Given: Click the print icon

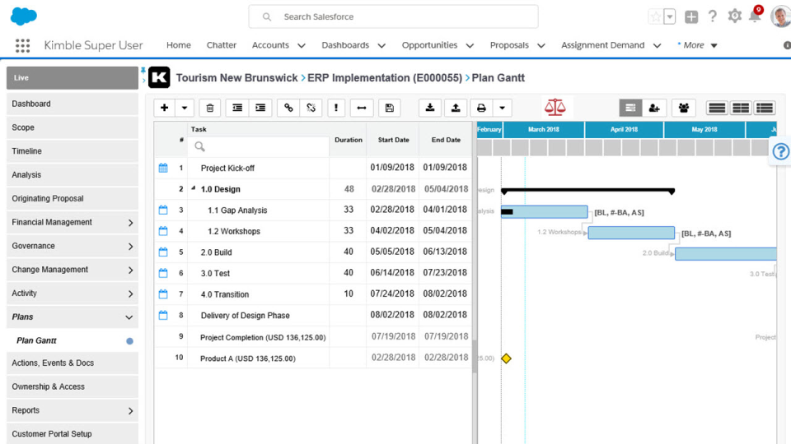Looking at the screenshot, I should pyautogui.click(x=481, y=108).
